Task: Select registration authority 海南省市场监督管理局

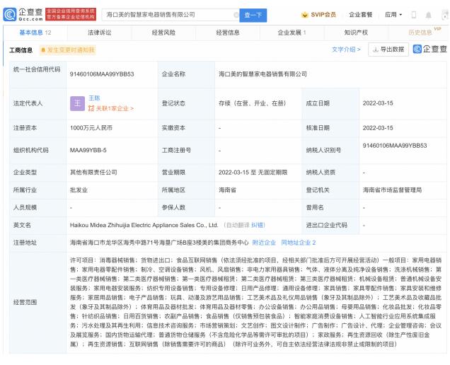Action: (x=392, y=190)
